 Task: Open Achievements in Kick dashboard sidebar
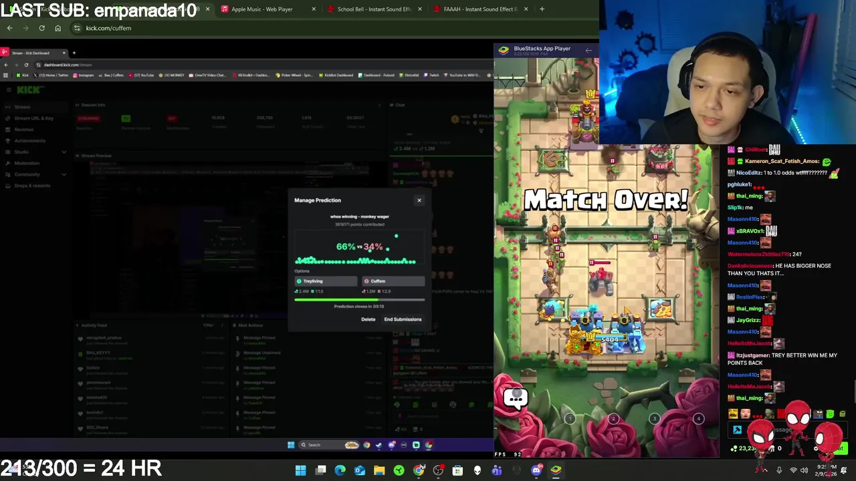[x=29, y=141]
